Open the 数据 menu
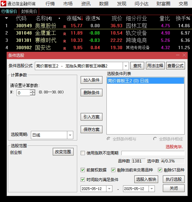 tap(104, 4)
